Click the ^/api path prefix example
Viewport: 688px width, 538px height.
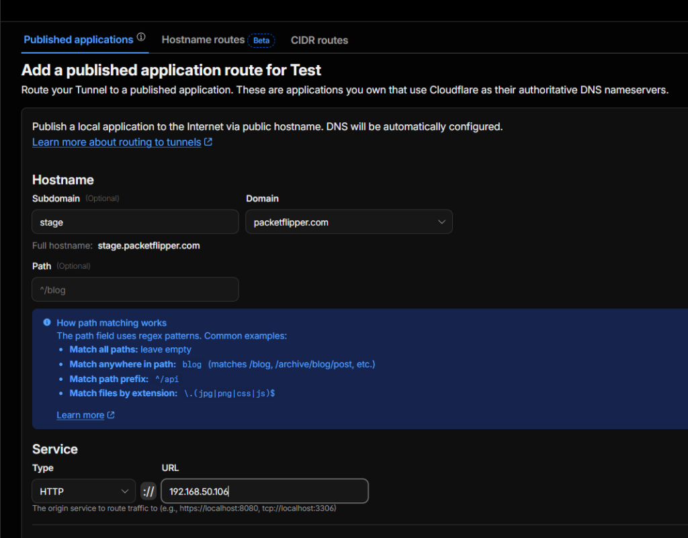167,379
